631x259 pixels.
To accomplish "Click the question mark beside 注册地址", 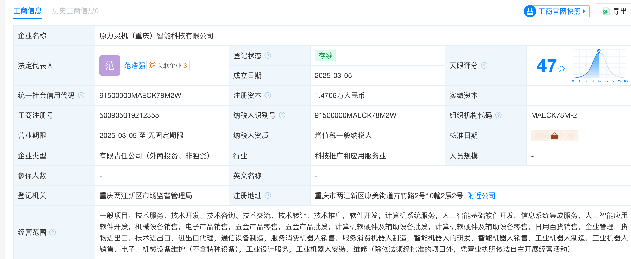I will [268, 196].
